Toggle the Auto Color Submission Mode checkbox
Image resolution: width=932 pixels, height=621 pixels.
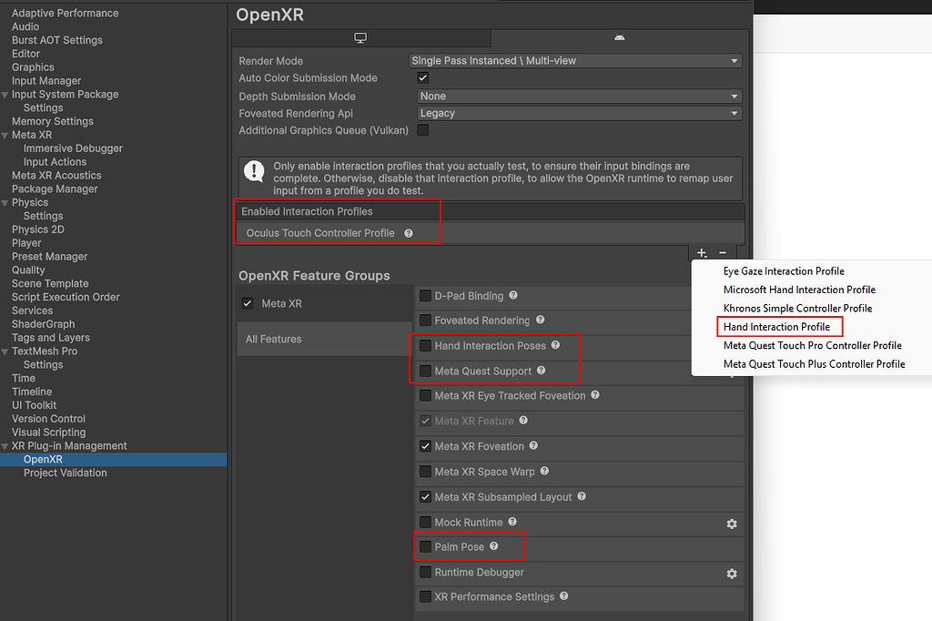[x=423, y=78]
